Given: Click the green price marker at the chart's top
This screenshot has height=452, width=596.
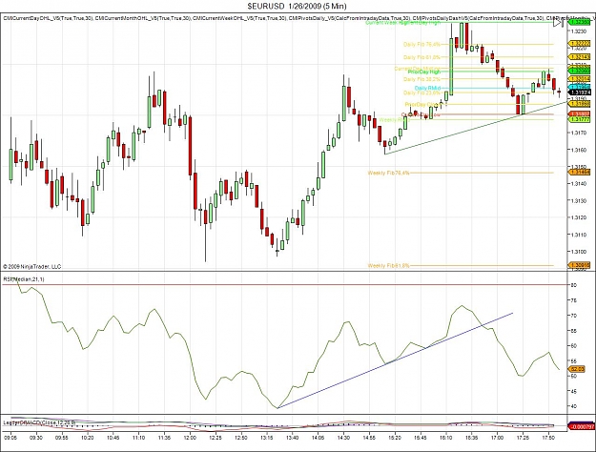Looking at the screenshot, I should click(579, 22).
